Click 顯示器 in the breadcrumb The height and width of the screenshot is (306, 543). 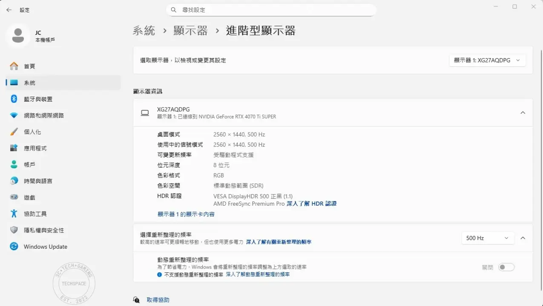[190, 31]
